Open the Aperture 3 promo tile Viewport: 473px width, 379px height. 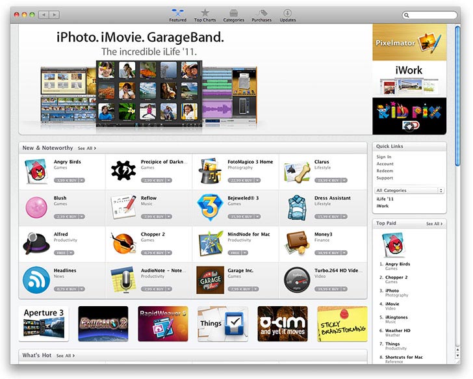tap(44, 324)
